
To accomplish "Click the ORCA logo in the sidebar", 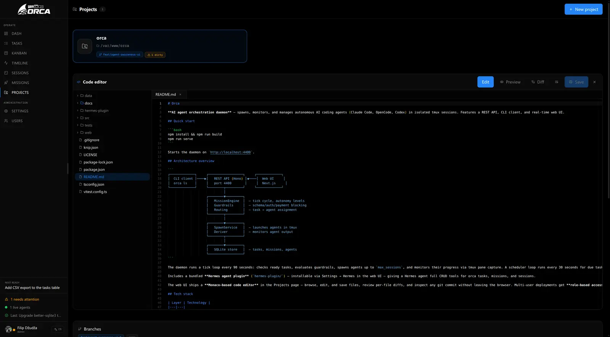I will click(x=34, y=9).
